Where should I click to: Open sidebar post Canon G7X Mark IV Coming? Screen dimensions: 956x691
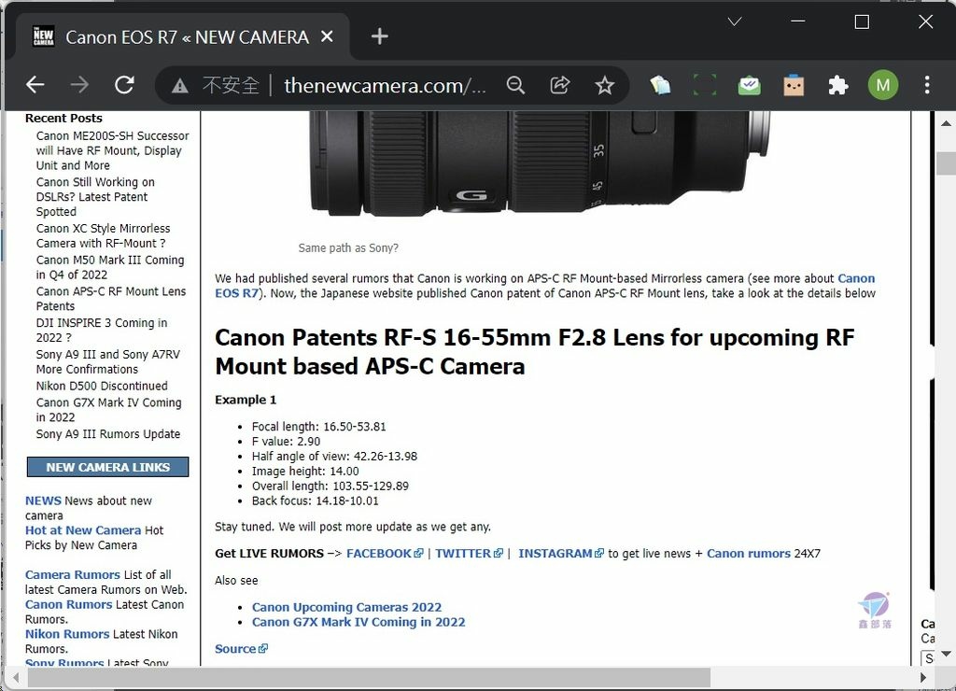[x=108, y=410]
